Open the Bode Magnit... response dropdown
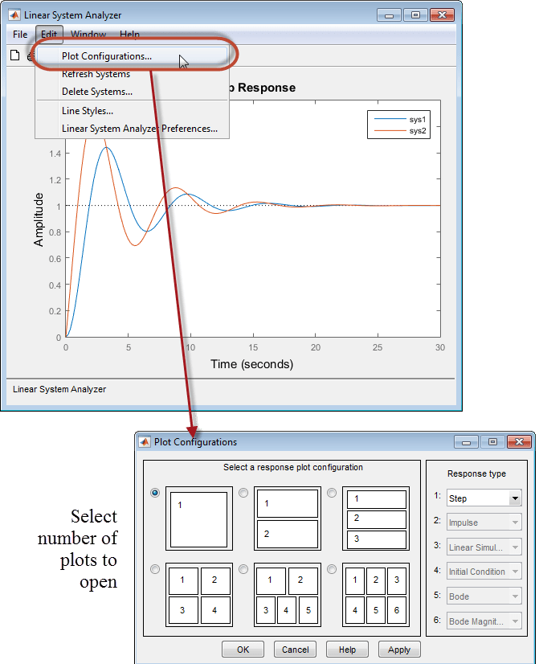The height and width of the screenshot is (664, 539). click(x=484, y=621)
